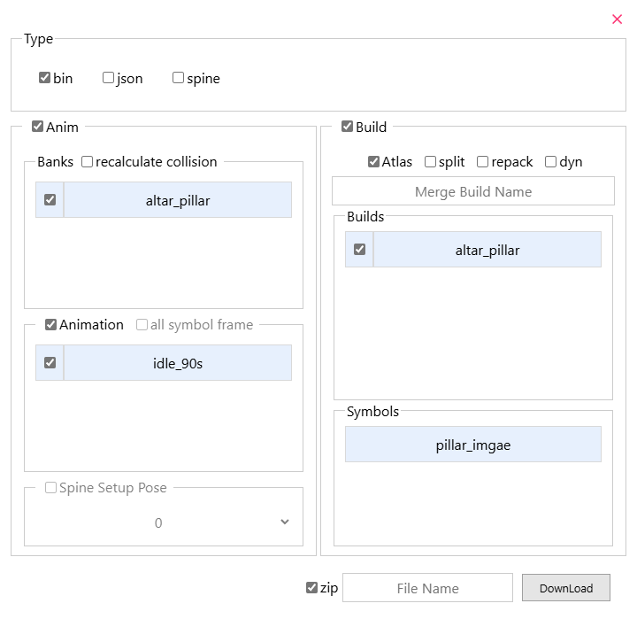
Task: Select the altar_pillar bank entry
Action: tap(178, 200)
